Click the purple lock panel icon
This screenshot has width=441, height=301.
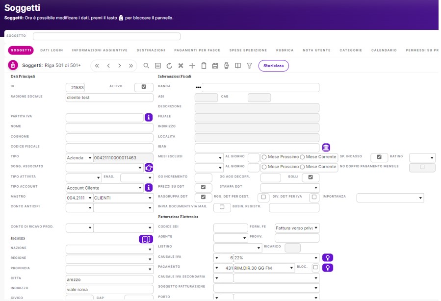point(13,65)
